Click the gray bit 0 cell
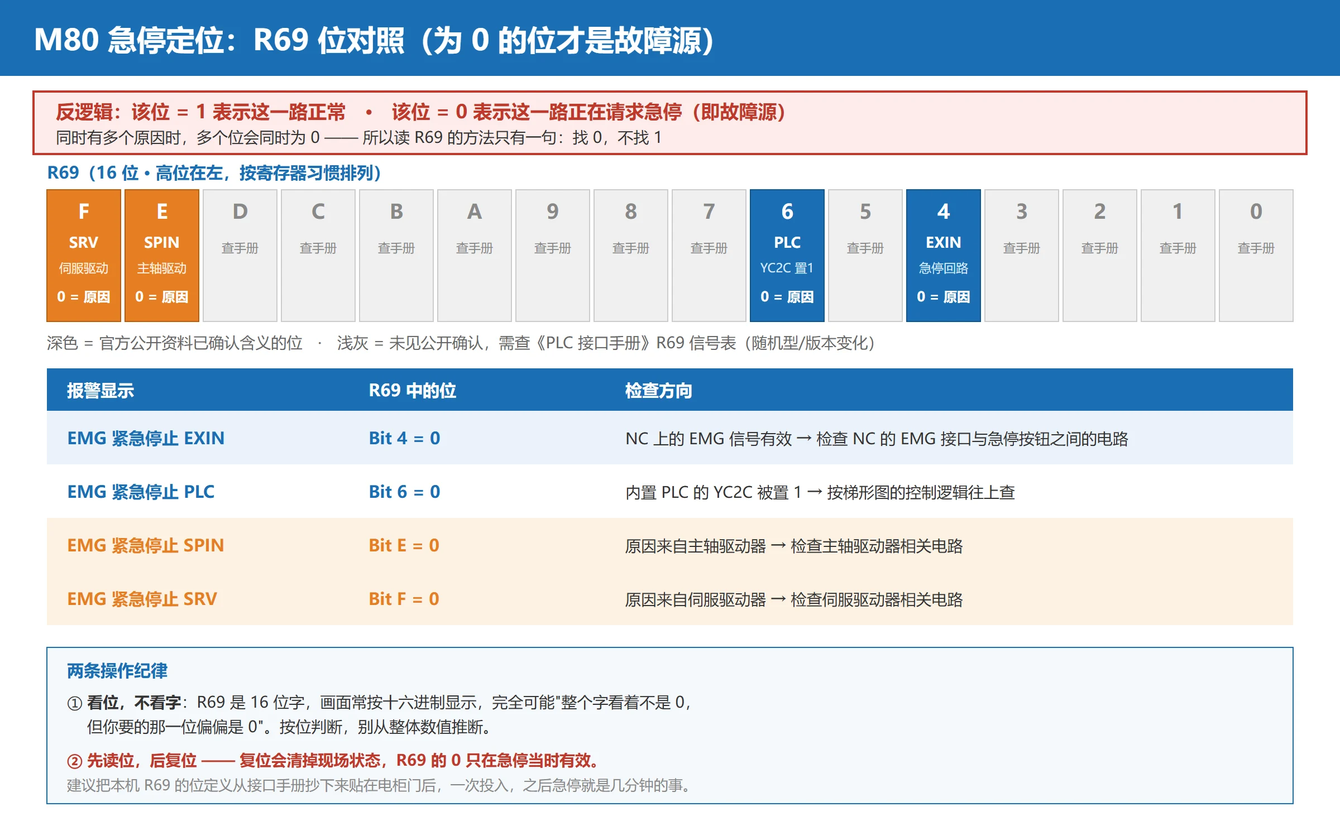Viewport: 1340px width, 826px height. coord(1256,256)
